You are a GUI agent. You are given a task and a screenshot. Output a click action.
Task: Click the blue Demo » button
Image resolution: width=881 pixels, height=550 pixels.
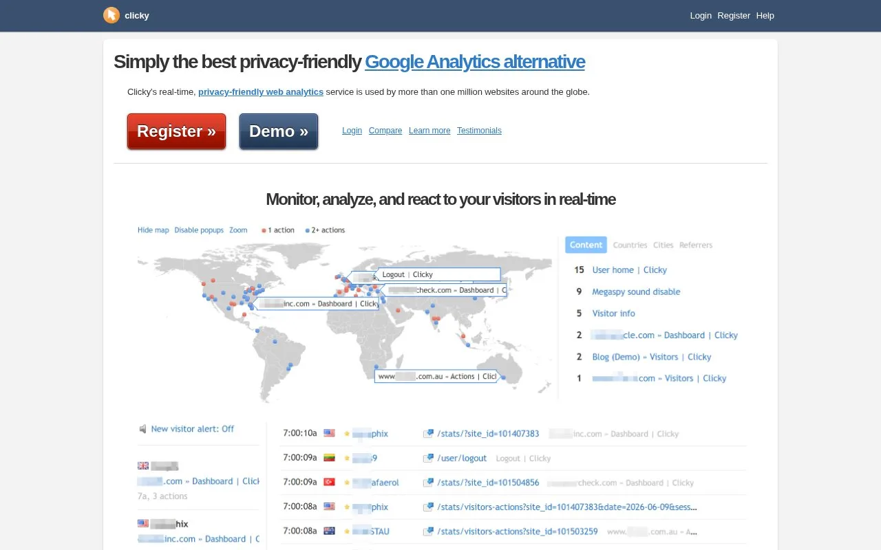click(x=279, y=131)
